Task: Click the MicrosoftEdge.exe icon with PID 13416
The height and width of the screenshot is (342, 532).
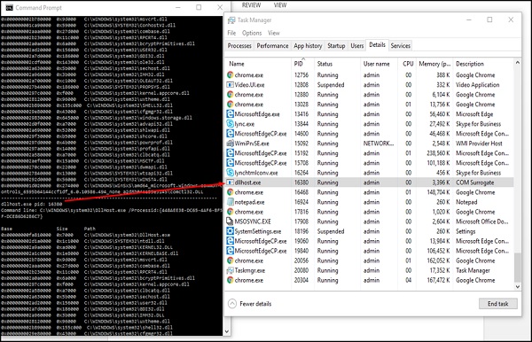Action: click(x=230, y=114)
